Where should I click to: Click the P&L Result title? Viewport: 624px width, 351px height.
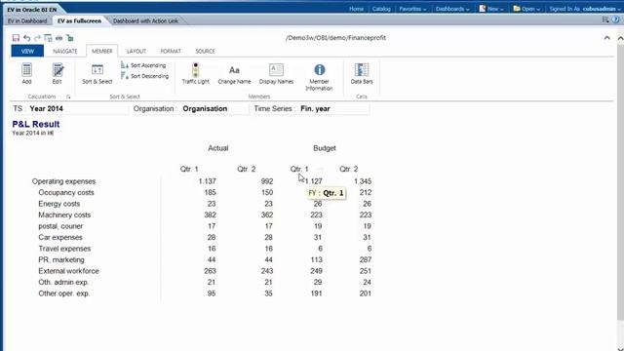[x=36, y=124]
